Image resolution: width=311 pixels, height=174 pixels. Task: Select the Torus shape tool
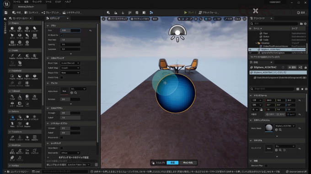[x=20, y=36]
